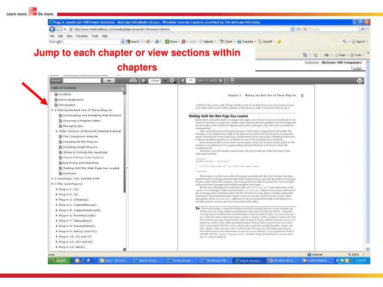Screen dimensions: 383x287
Task: Click the browser Forward arrow button
Action: click(59, 29)
